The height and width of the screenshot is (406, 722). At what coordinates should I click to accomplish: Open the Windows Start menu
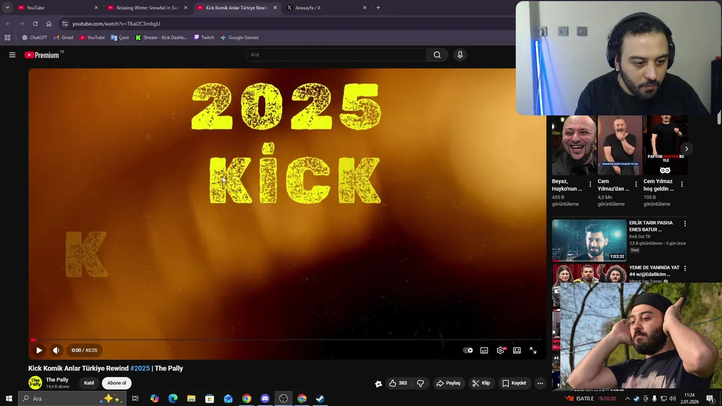point(9,399)
